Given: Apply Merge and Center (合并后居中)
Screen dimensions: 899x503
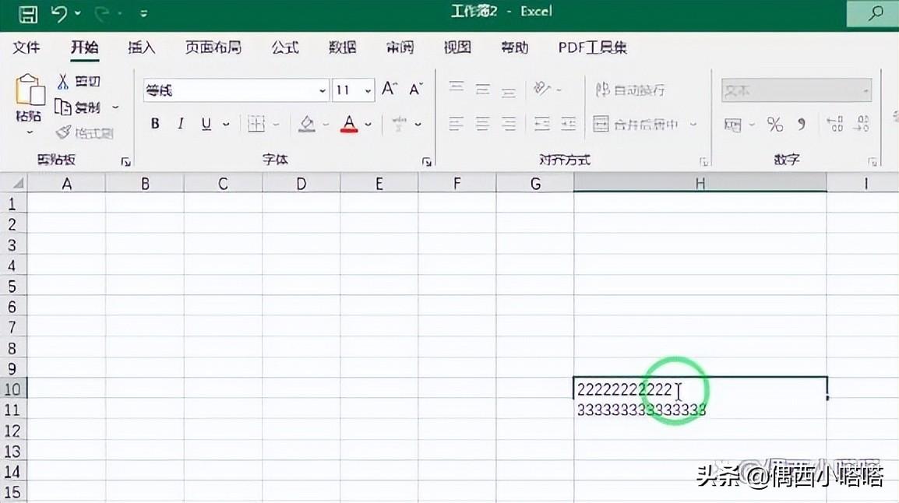Looking at the screenshot, I should (636, 124).
